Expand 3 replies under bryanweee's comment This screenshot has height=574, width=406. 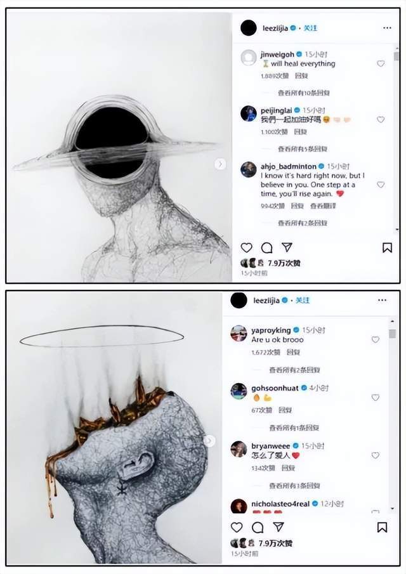pyautogui.click(x=295, y=486)
